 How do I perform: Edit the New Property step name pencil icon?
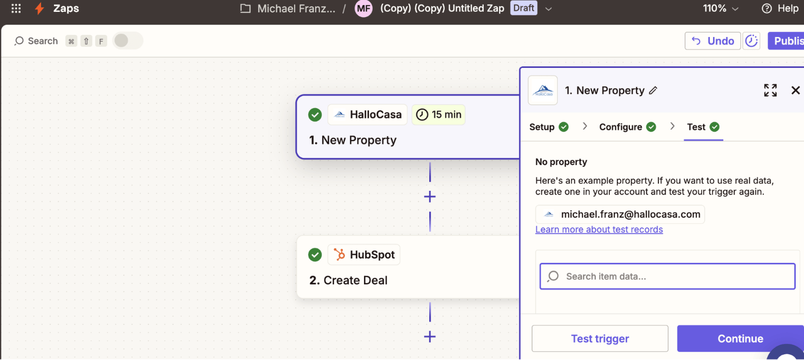coord(653,91)
